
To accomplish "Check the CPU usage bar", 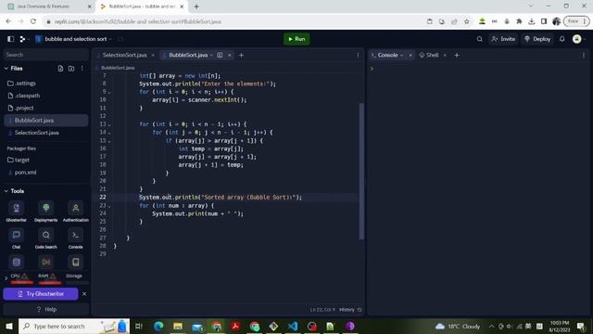I will coord(22,282).
